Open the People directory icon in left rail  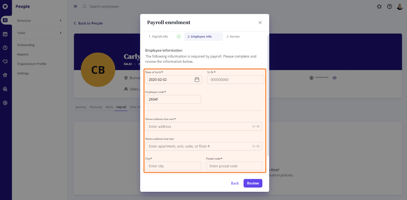[5, 20]
